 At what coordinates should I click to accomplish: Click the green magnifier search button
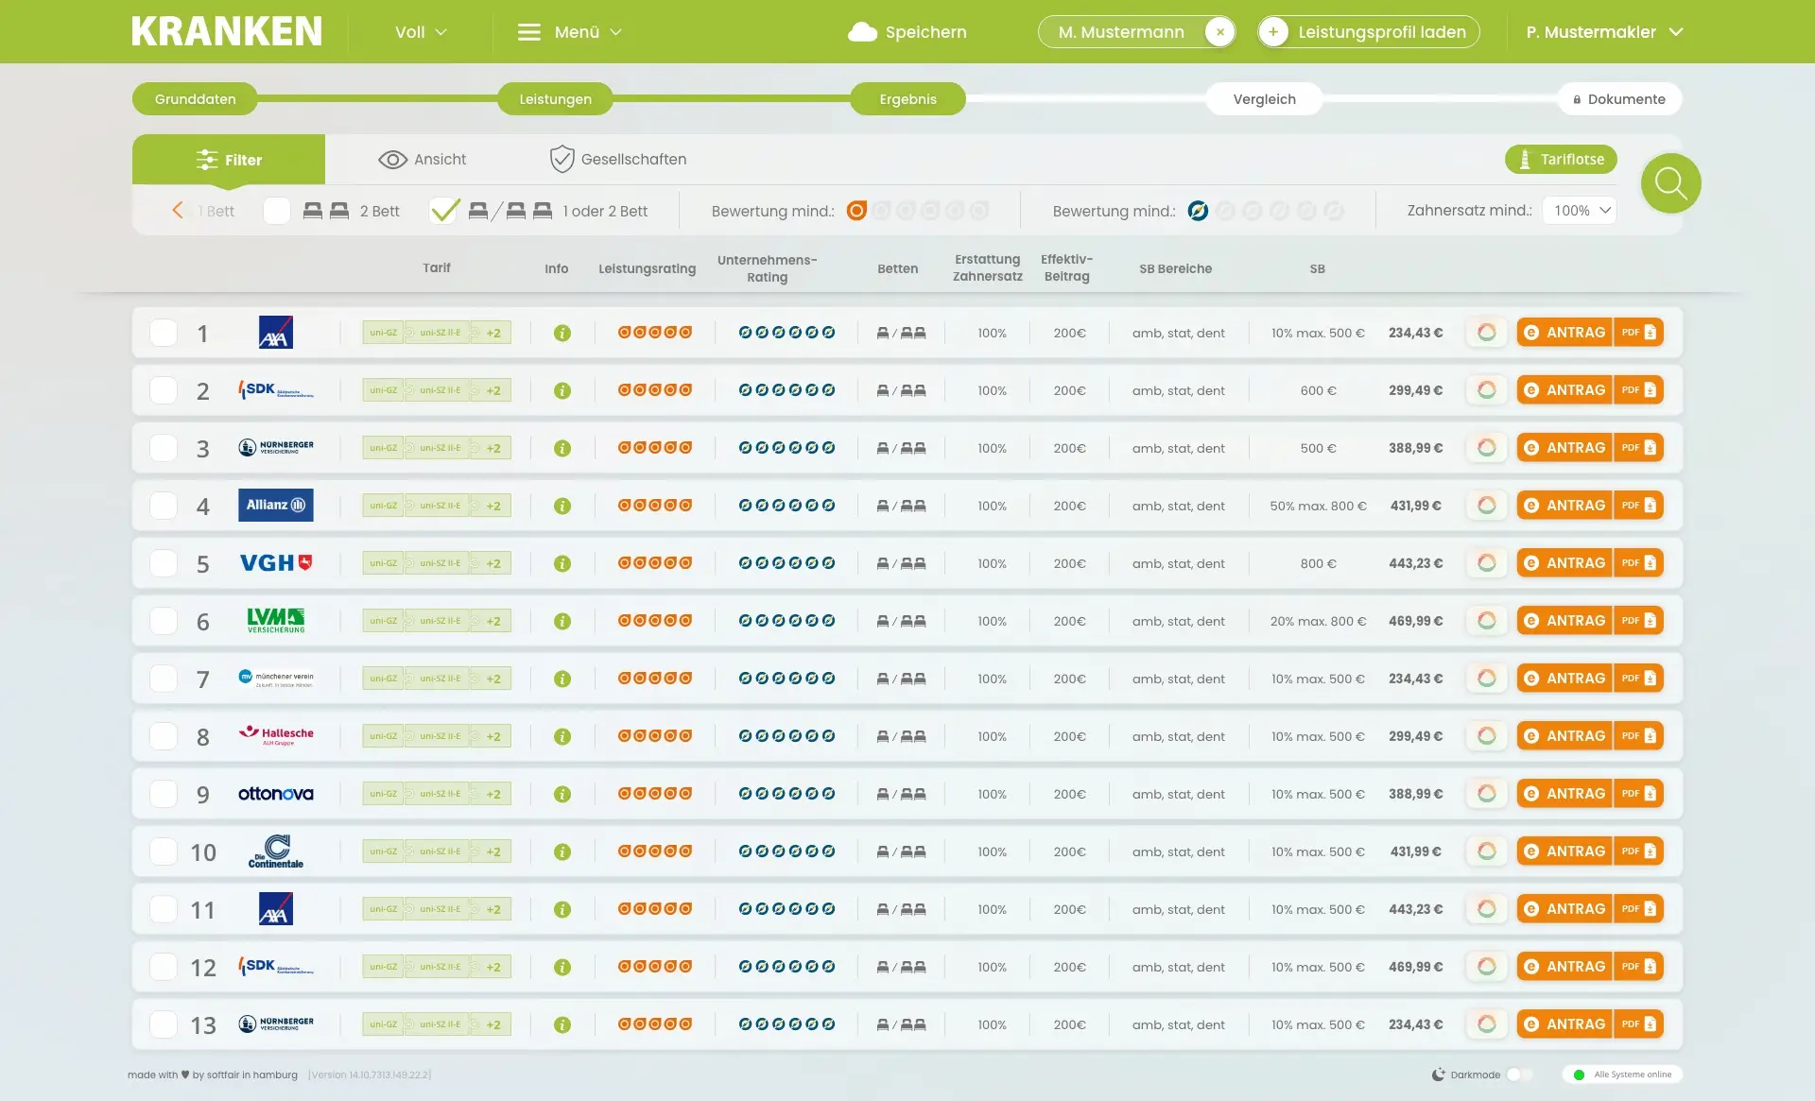1670,183
